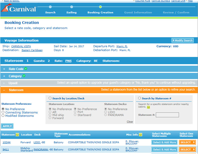Click the Carnival logo

[x=19, y=8]
